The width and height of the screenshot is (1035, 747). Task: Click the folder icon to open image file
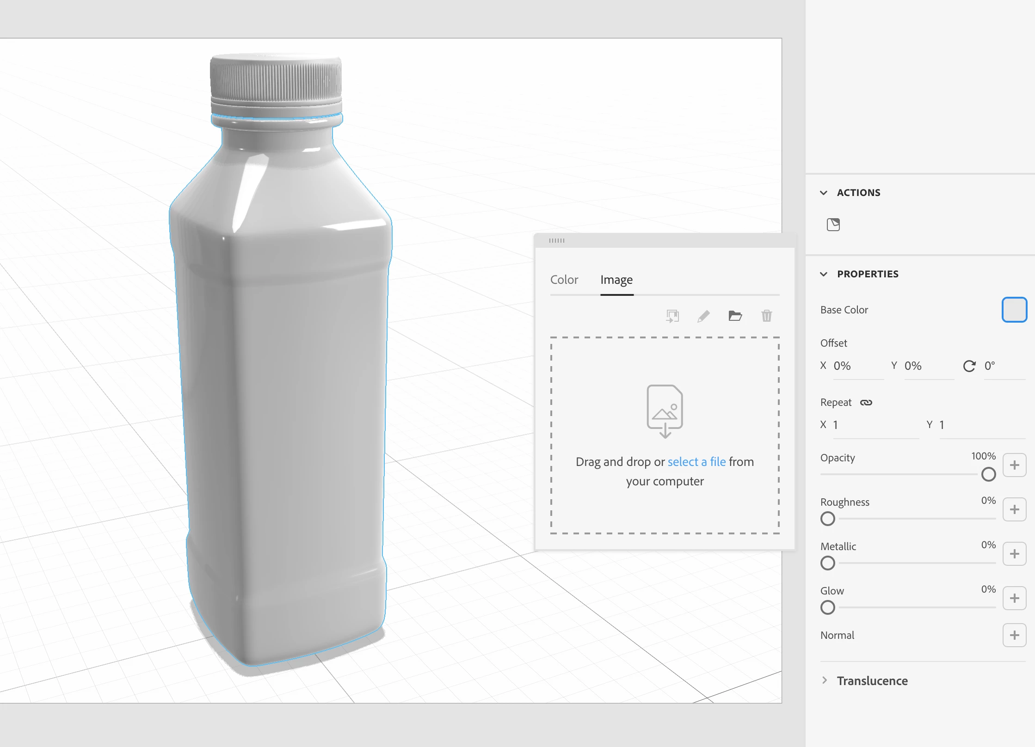735,316
